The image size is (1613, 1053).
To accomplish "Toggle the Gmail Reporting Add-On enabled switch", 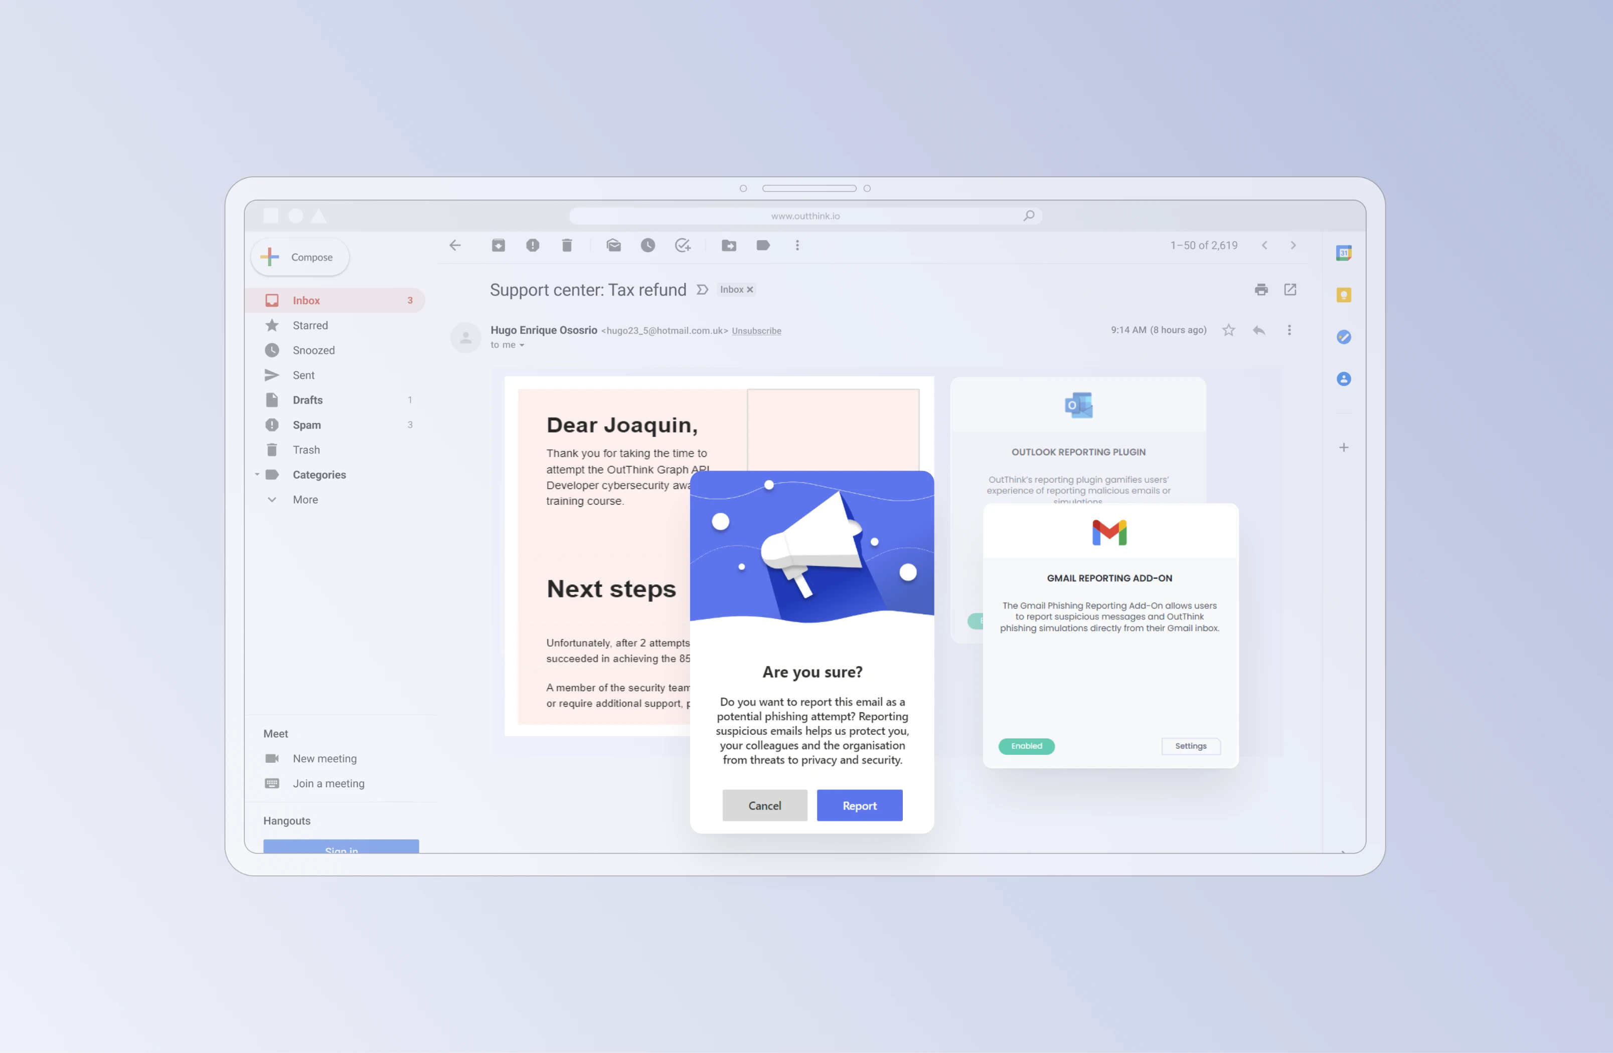I will pos(1026,745).
